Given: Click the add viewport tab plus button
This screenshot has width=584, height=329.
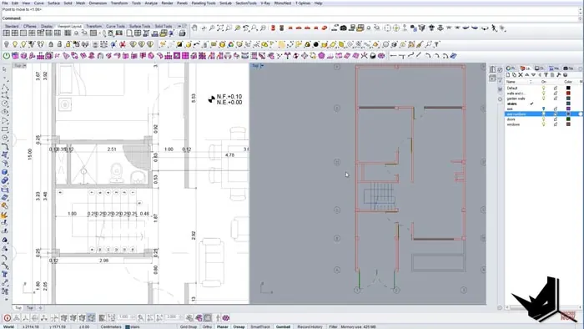Looking at the screenshot, I should (x=40, y=308).
